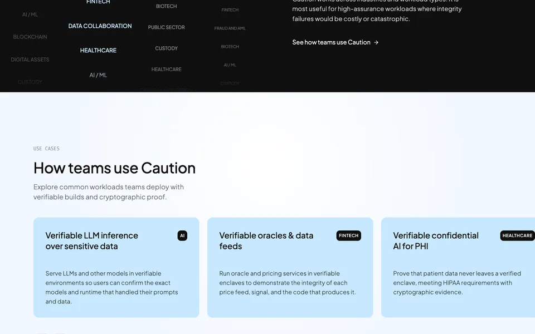
Task: Select the DATA COLLABORATION industry label
Action: [100, 26]
